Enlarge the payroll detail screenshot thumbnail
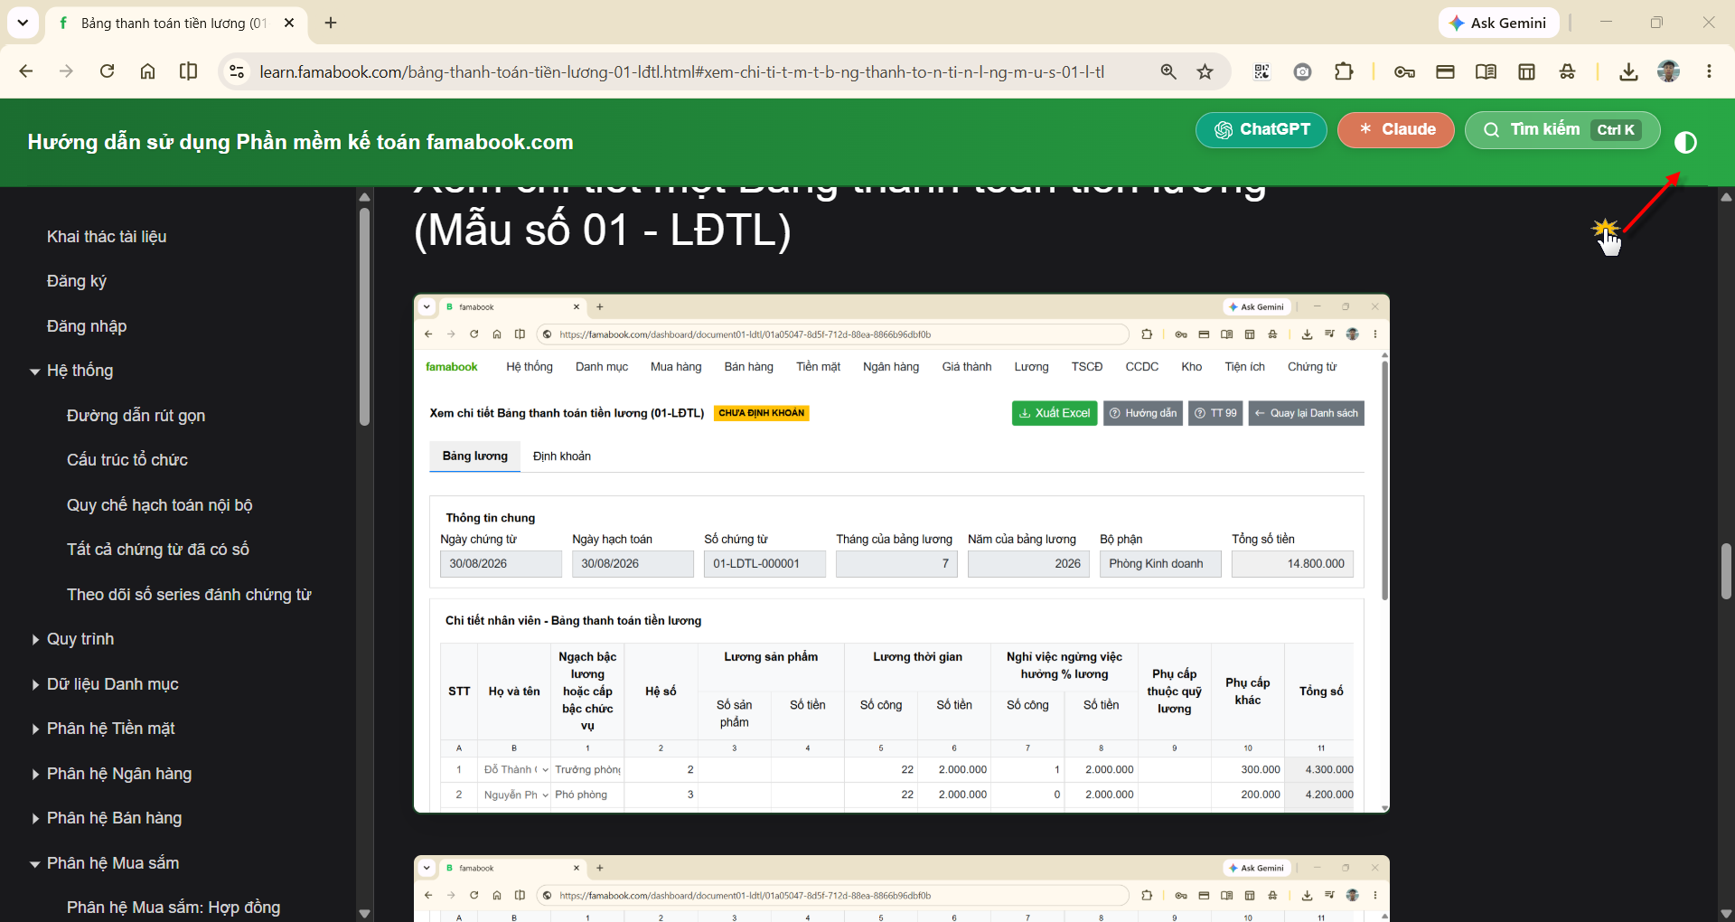1735x922 pixels. tap(901, 553)
